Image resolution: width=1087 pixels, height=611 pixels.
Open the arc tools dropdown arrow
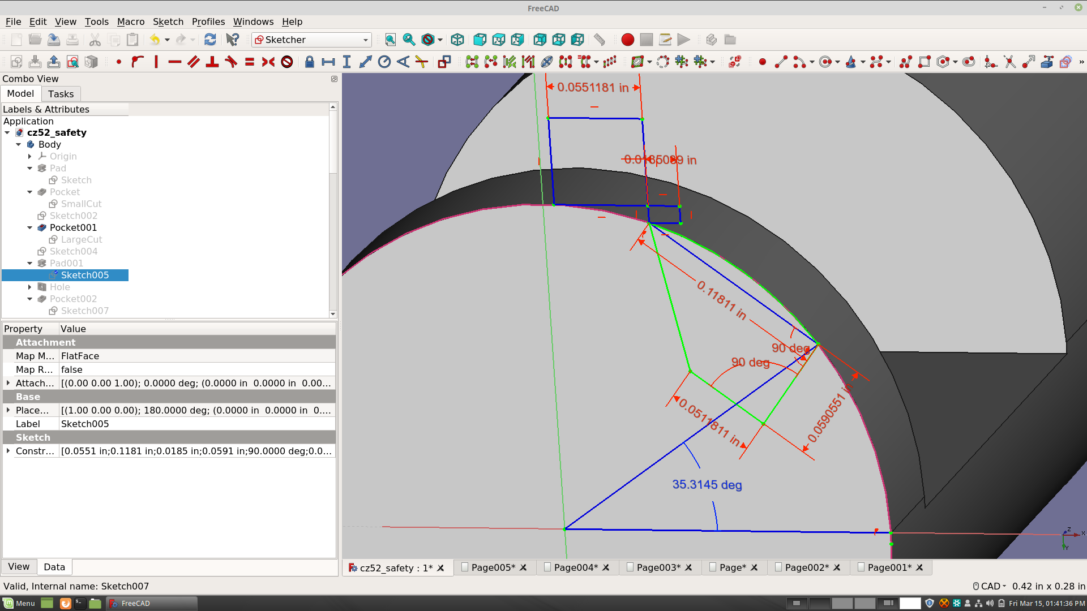tap(812, 62)
